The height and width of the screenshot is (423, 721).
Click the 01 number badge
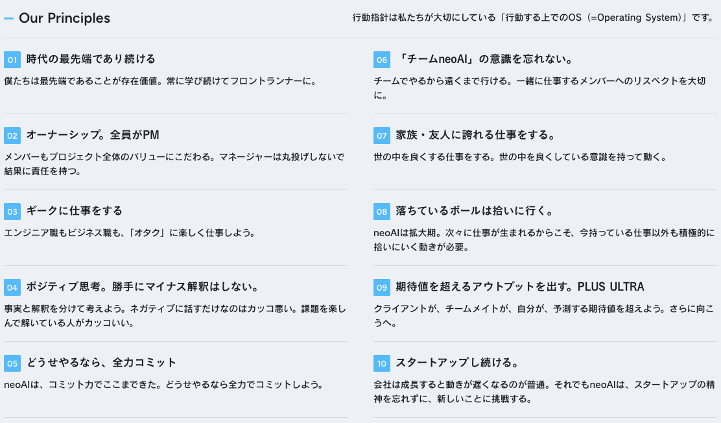pos(12,60)
